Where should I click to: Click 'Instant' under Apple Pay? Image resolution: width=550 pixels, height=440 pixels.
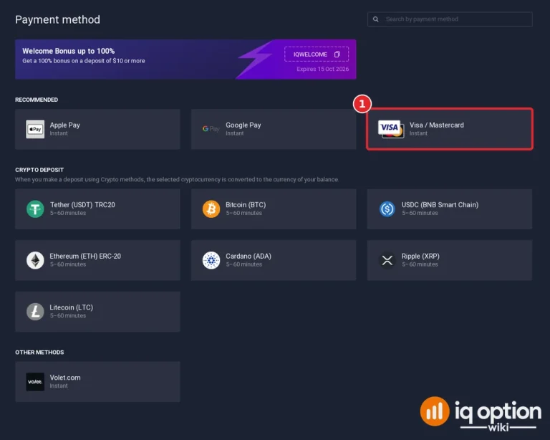59,133
